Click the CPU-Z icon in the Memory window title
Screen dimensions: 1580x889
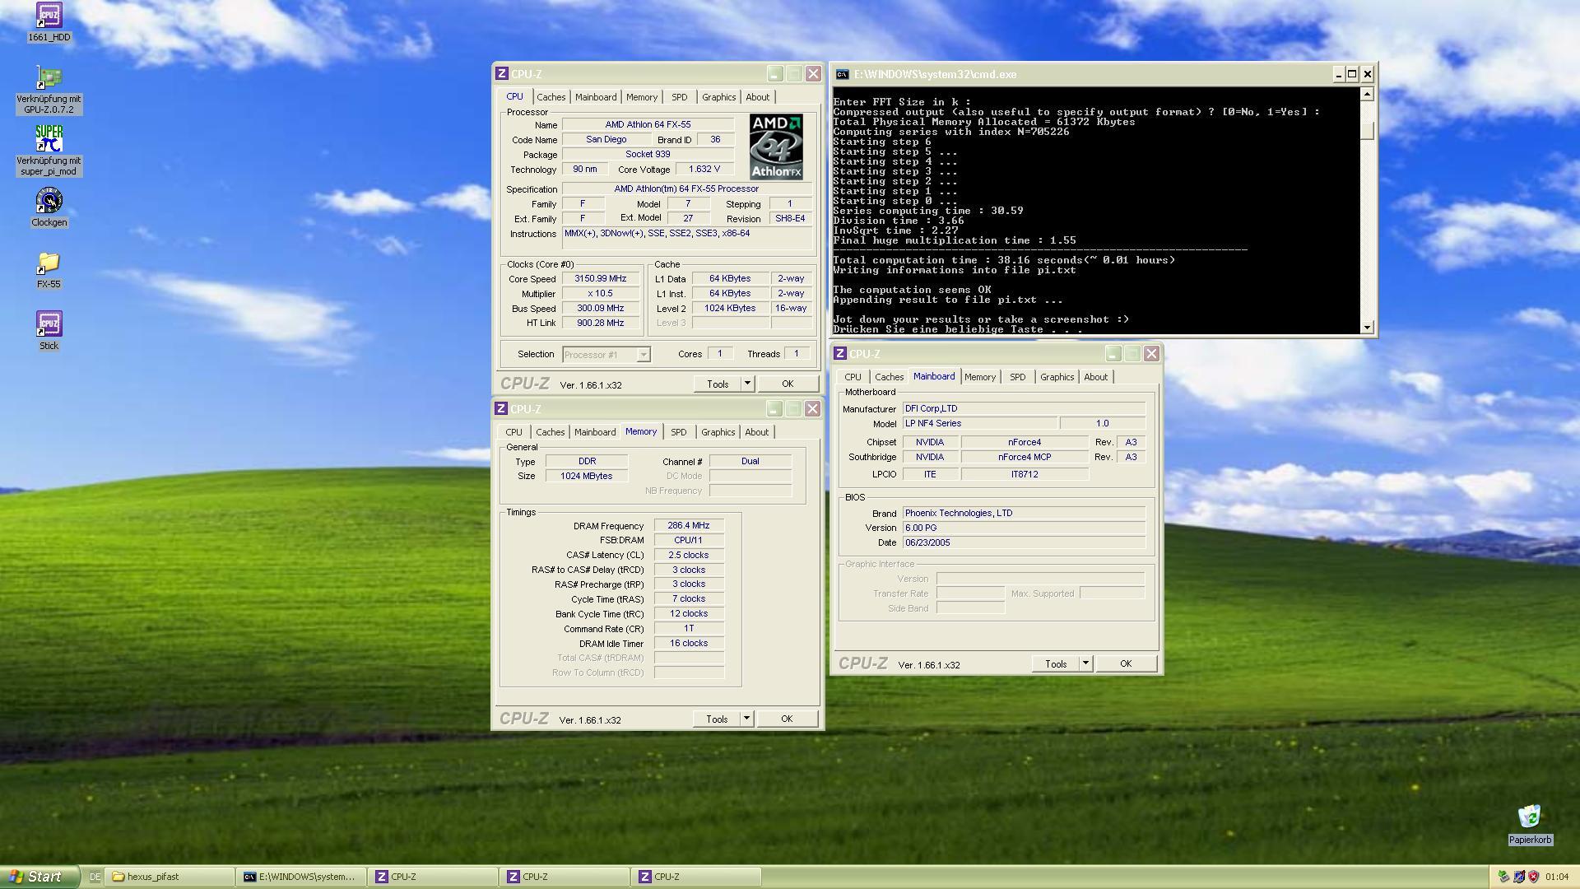tap(501, 409)
